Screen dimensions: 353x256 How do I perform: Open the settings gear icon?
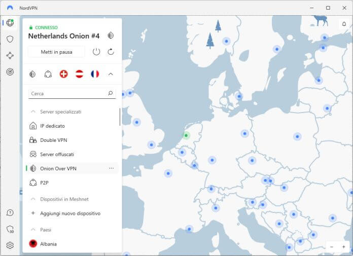point(10,245)
